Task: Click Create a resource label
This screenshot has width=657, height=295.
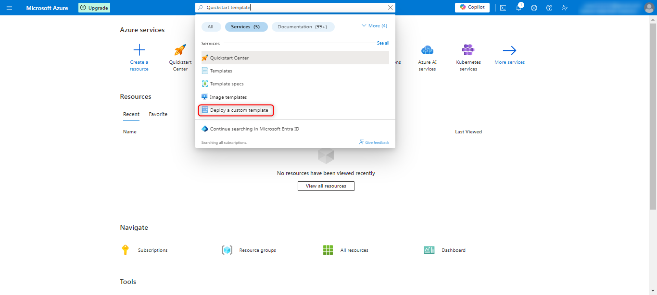Action: pos(139,66)
